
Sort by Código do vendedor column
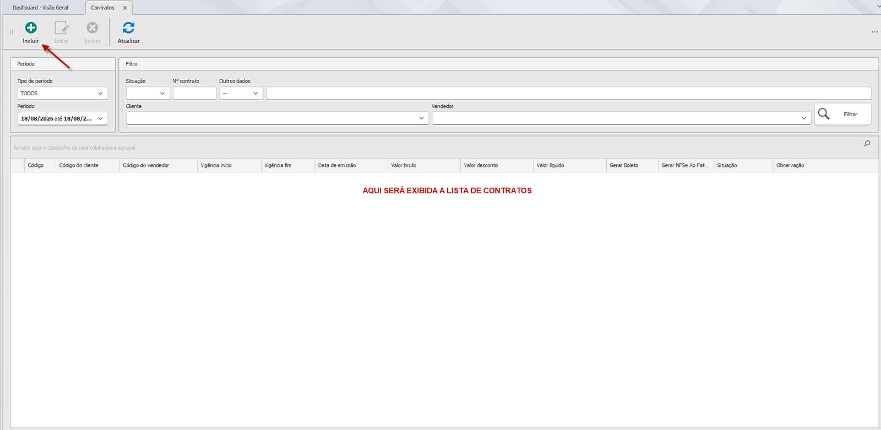(159, 165)
